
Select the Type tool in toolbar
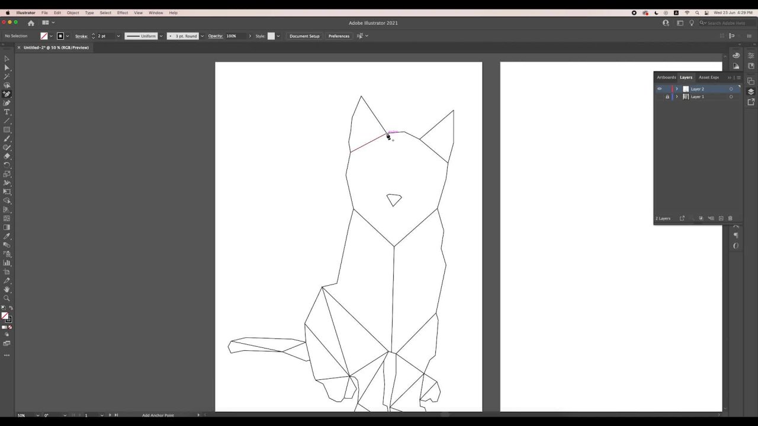7,112
